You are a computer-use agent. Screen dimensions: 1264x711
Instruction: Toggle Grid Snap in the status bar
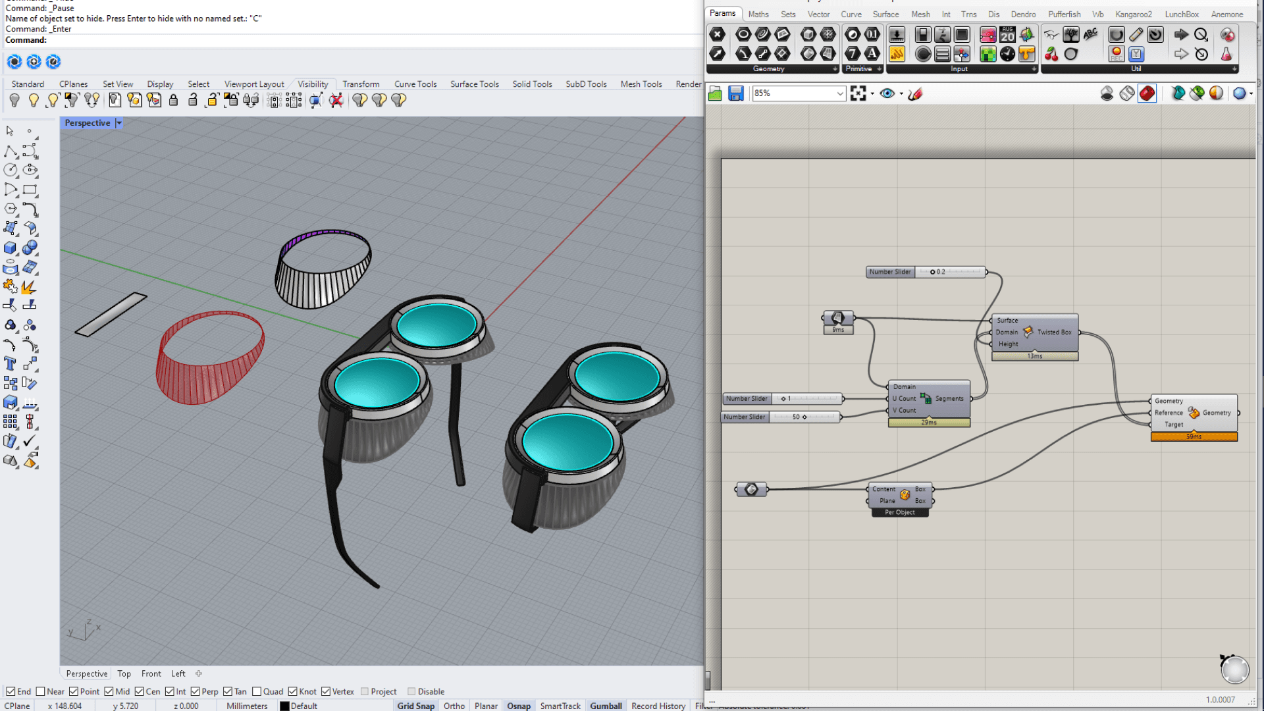(x=415, y=706)
